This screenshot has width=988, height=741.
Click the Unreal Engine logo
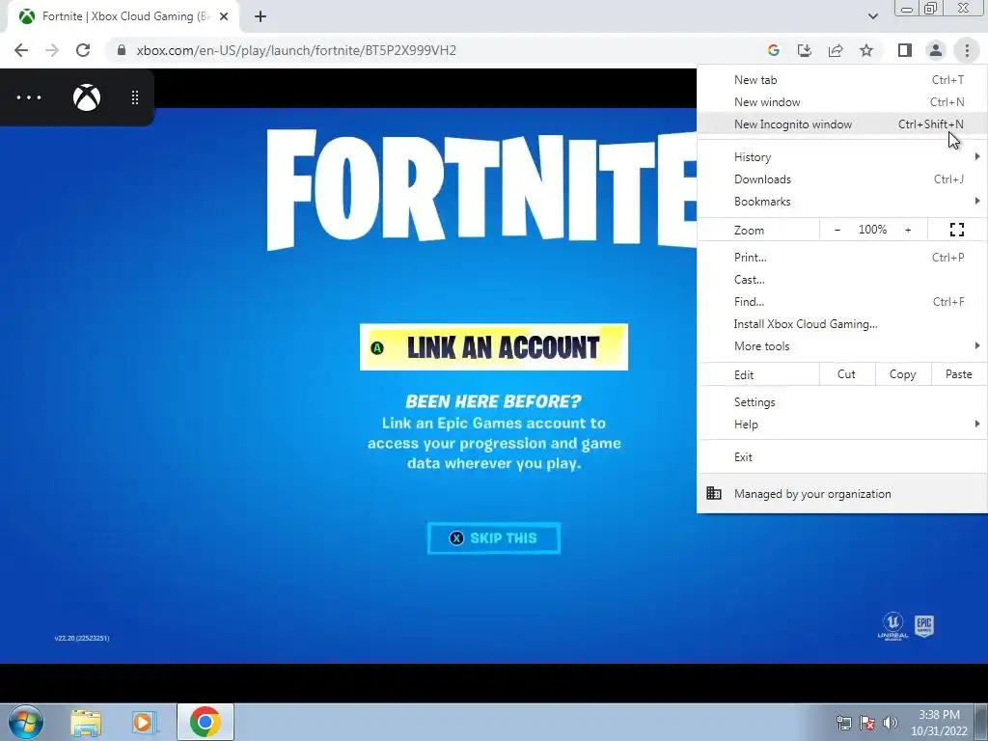(x=892, y=626)
